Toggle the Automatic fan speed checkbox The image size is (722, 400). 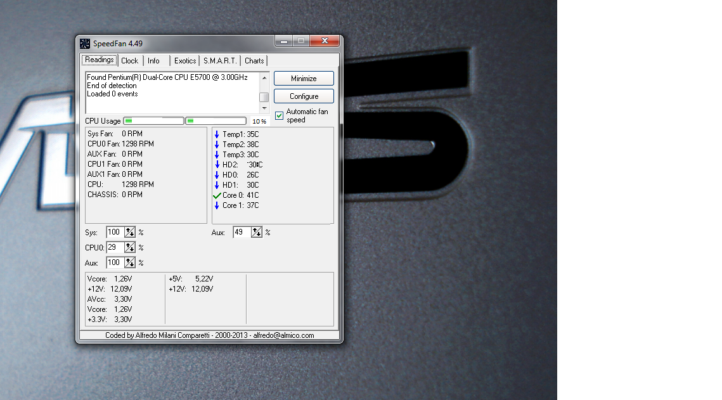(280, 115)
